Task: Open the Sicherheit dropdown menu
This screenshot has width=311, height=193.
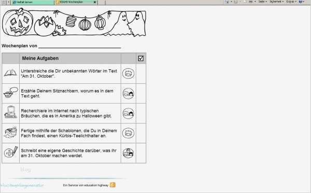Action: tap(277, 2)
